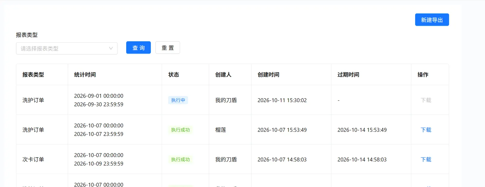Click the 重置 reset button
Screen dimensions: 485x187
point(168,48)
